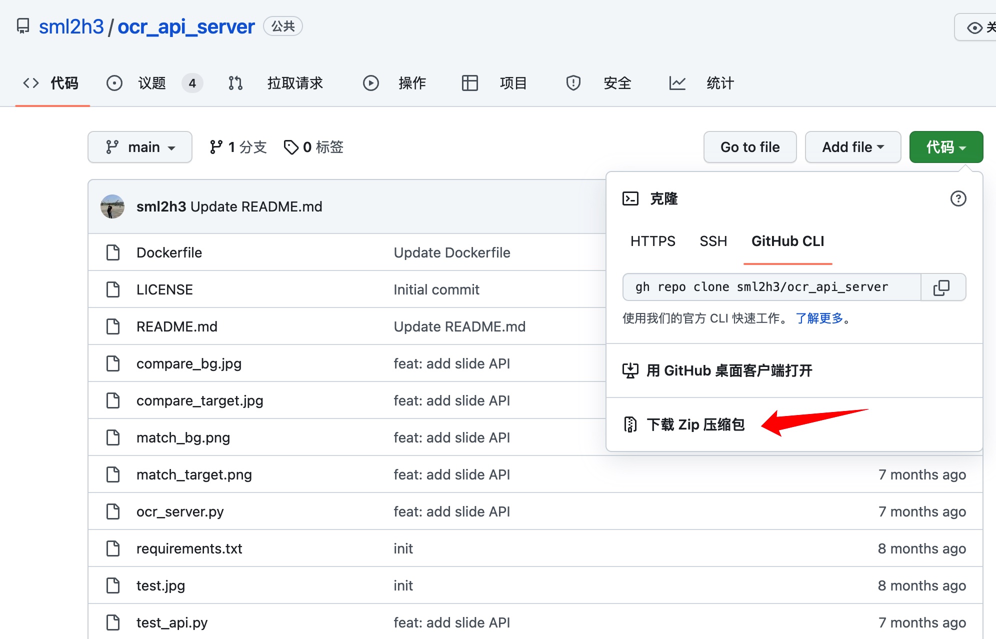996x639 pixels.
Task: View the 0 标签 tags link
Action: tap(314, 147)
